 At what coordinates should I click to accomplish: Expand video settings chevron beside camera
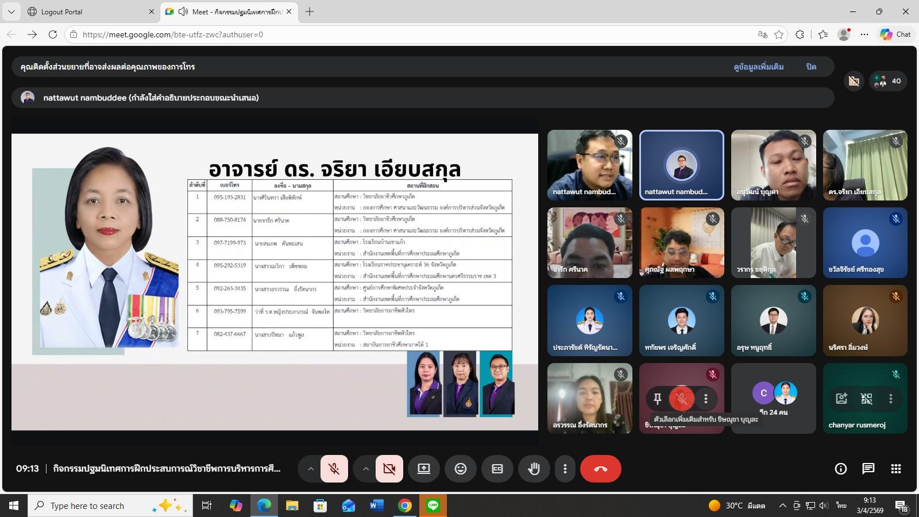point(365,469)
